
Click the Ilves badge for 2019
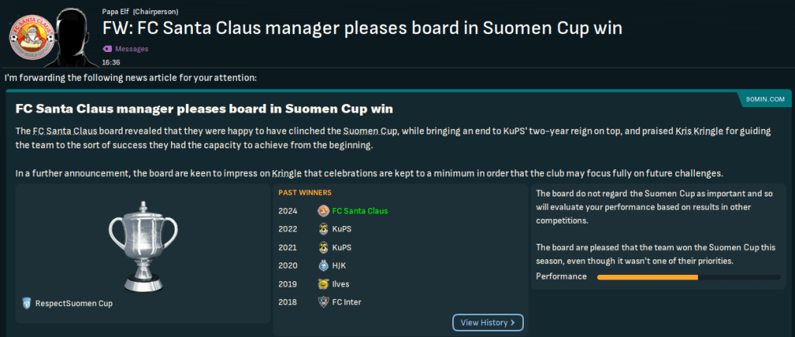tap(323, 283)
